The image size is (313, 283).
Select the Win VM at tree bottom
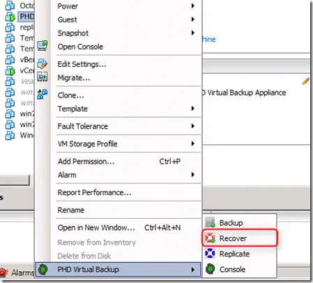coord(27,135)
